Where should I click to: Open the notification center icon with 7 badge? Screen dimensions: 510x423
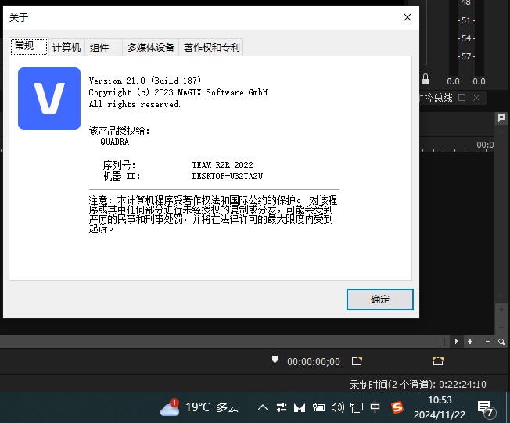(486, 409)
